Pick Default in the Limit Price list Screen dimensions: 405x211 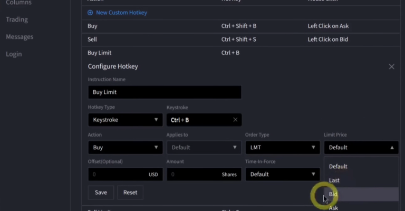pos(361,167)
